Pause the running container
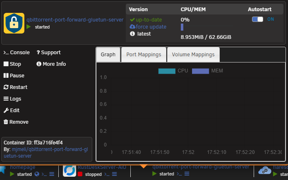This screenshot has width=288, height=180. pyautogui.click(x=14, y=75)
